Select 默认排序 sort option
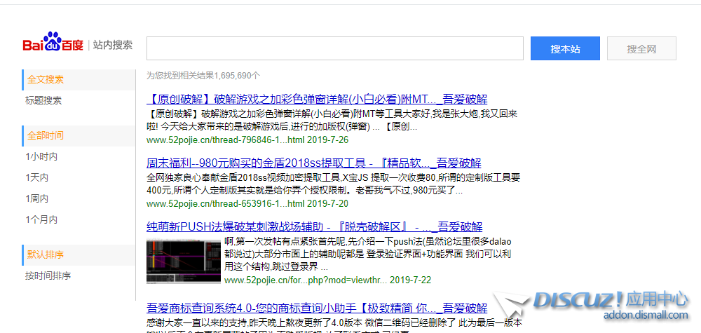The width and height of the screenshot is (701, 333). [x=46, y=254]
